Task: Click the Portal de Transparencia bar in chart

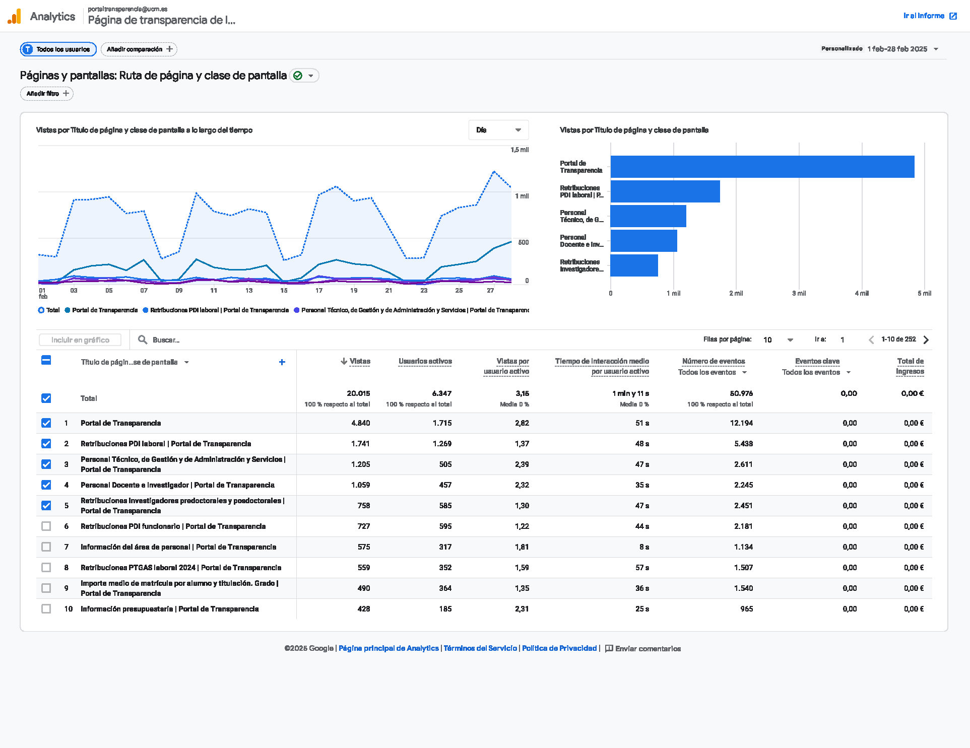Action: point(762,167)
